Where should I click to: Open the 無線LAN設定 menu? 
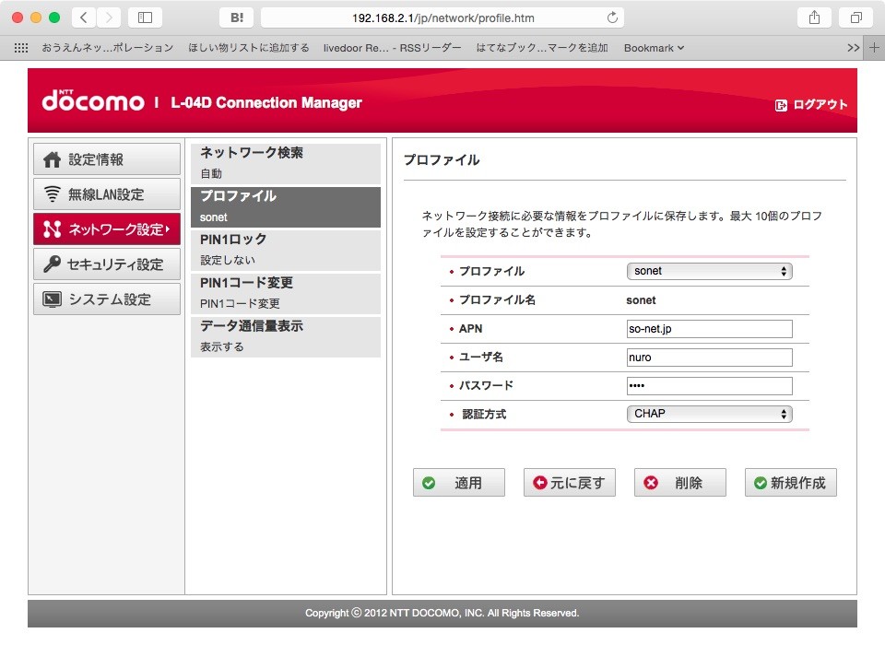(x=107, y=194)
